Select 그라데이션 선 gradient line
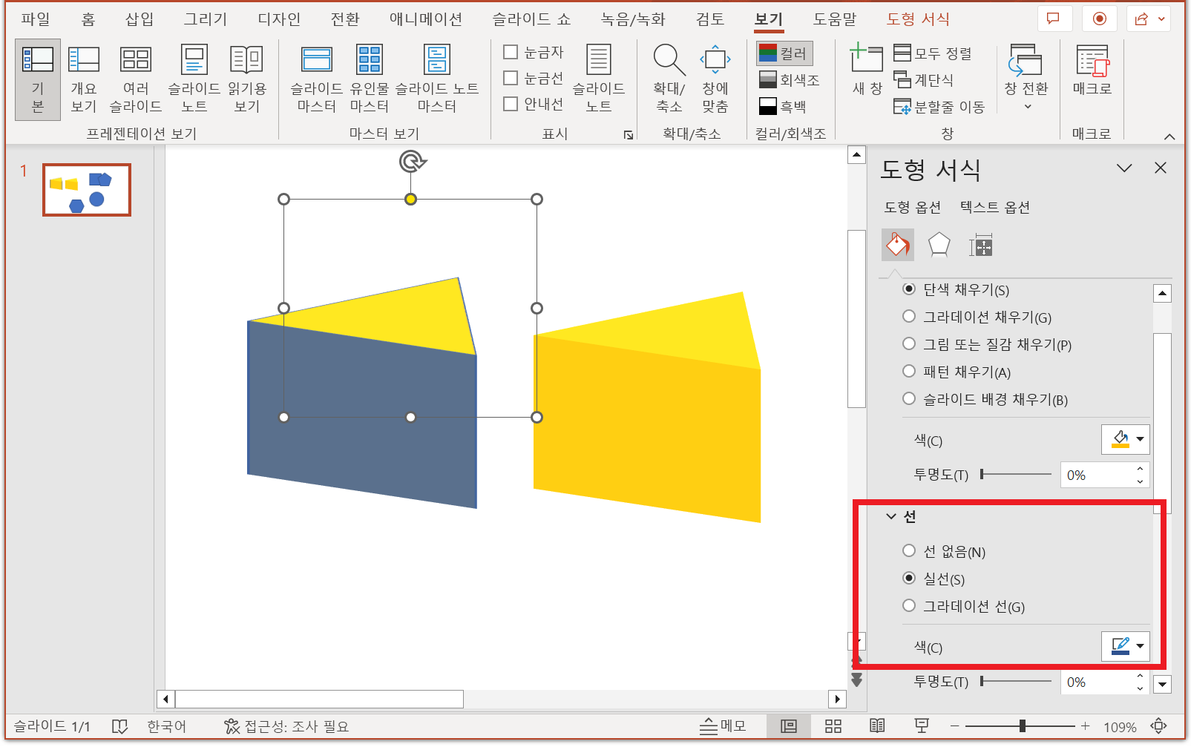This screenshot has width=1191, height=747. tap(909, 606)
